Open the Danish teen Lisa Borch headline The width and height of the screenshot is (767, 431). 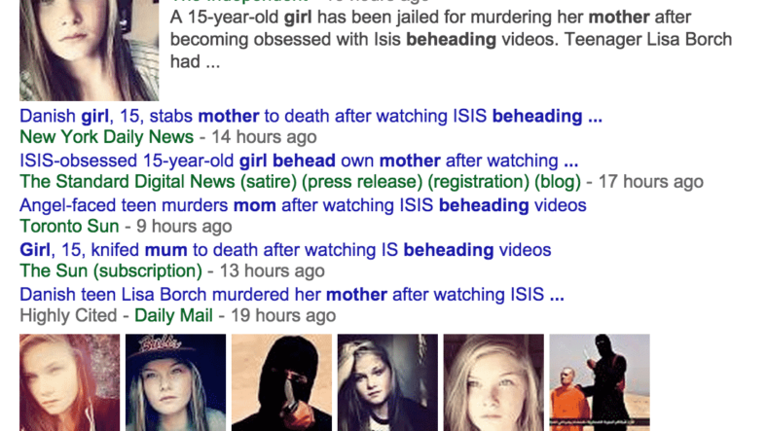click(x=292, y=295)
